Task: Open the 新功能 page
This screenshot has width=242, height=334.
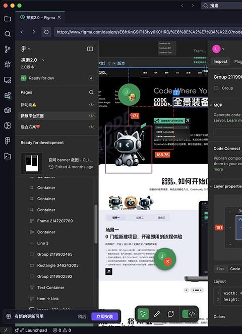Action: click(57, 105)
